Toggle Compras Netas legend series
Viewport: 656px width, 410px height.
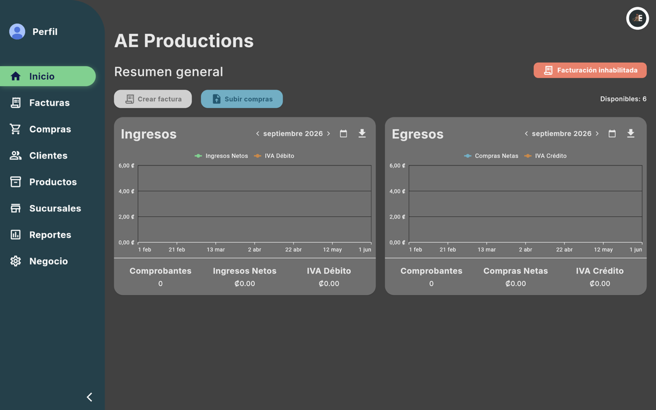point(491,156)
